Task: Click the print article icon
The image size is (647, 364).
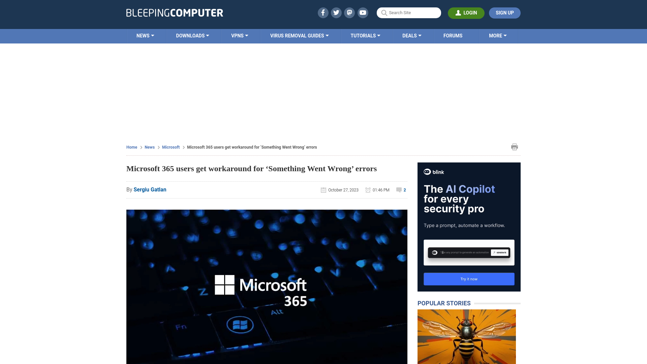Action: click(x=515, y=147)
